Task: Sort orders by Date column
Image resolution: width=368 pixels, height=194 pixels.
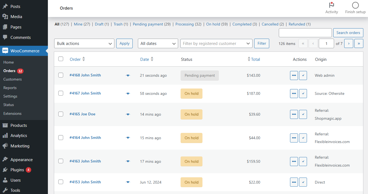Action: tap(147, 59)
